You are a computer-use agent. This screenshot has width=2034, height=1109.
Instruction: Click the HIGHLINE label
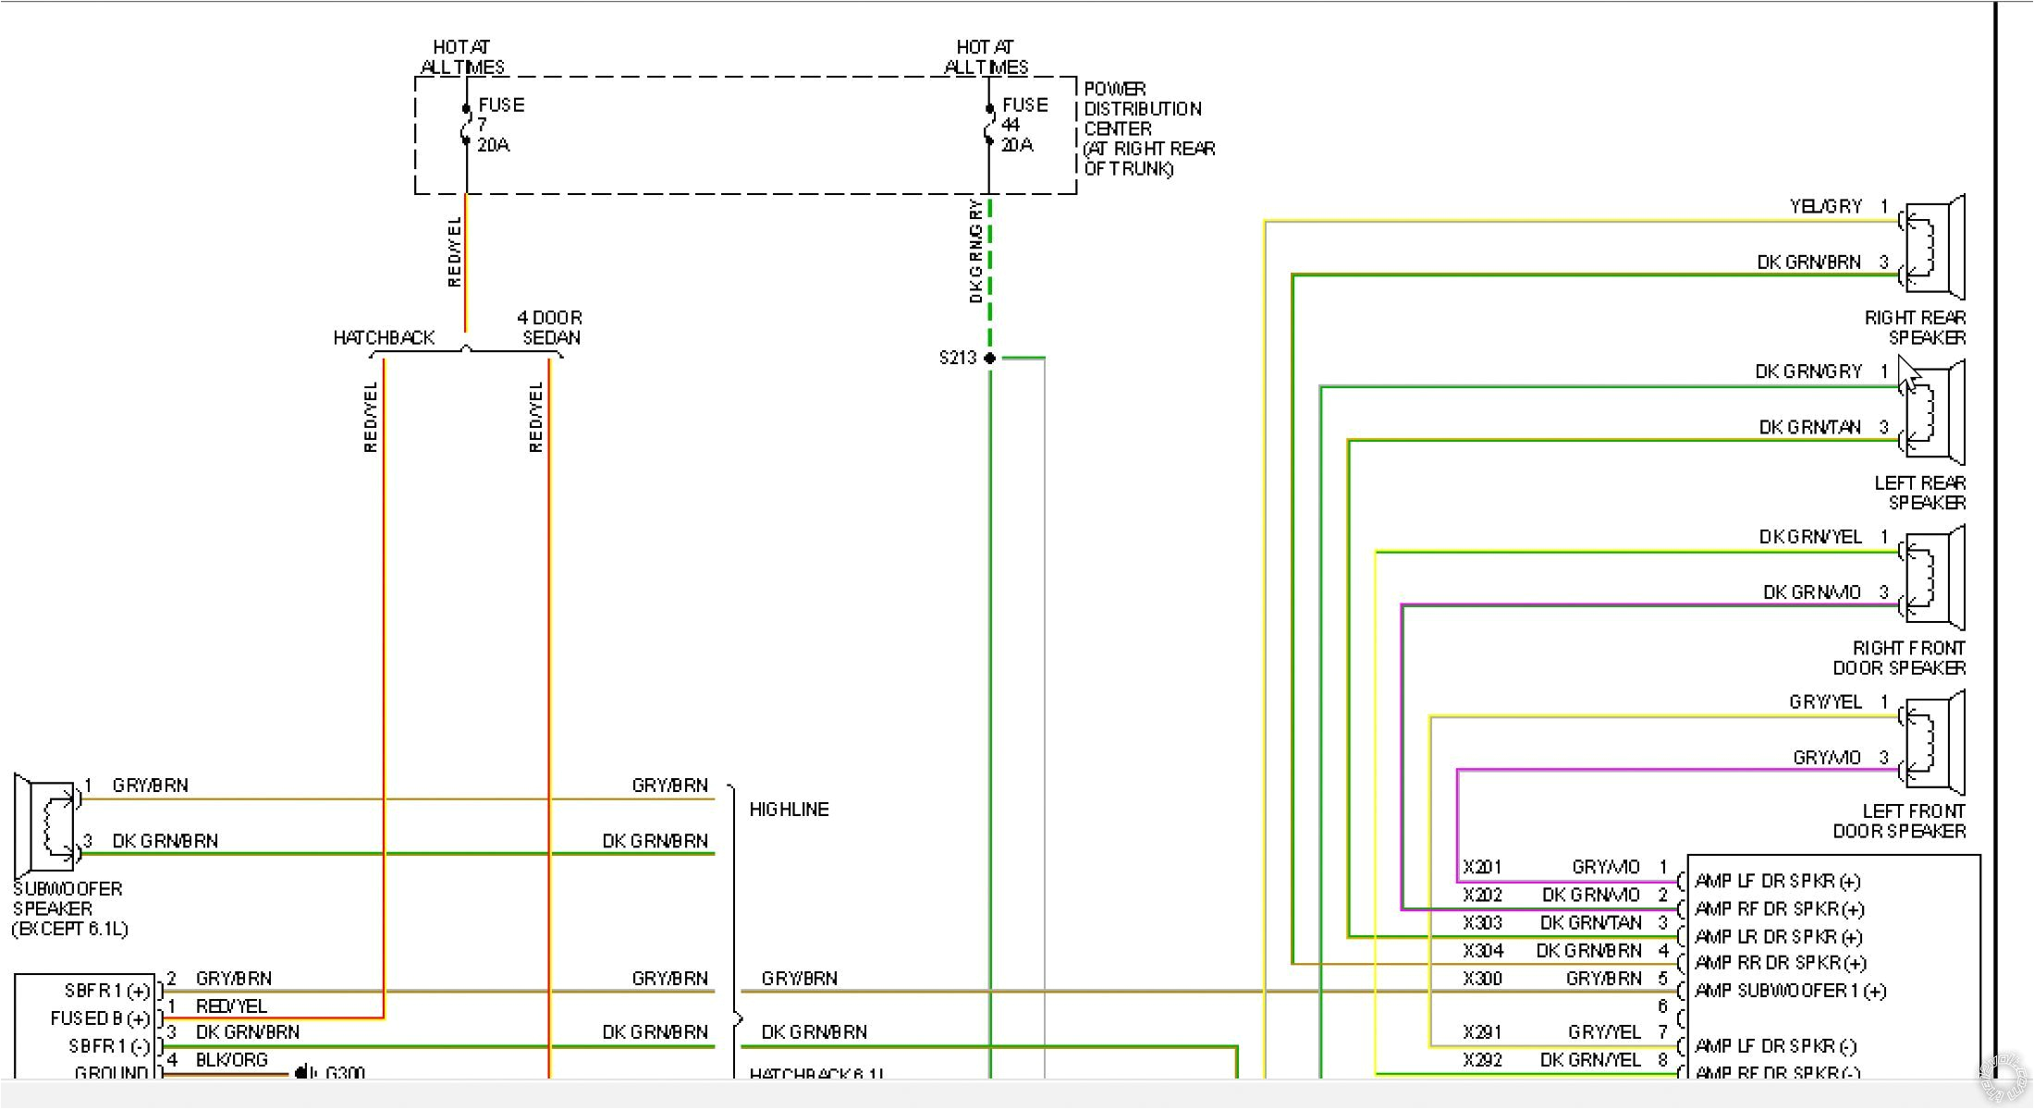(x=790, y=810)
